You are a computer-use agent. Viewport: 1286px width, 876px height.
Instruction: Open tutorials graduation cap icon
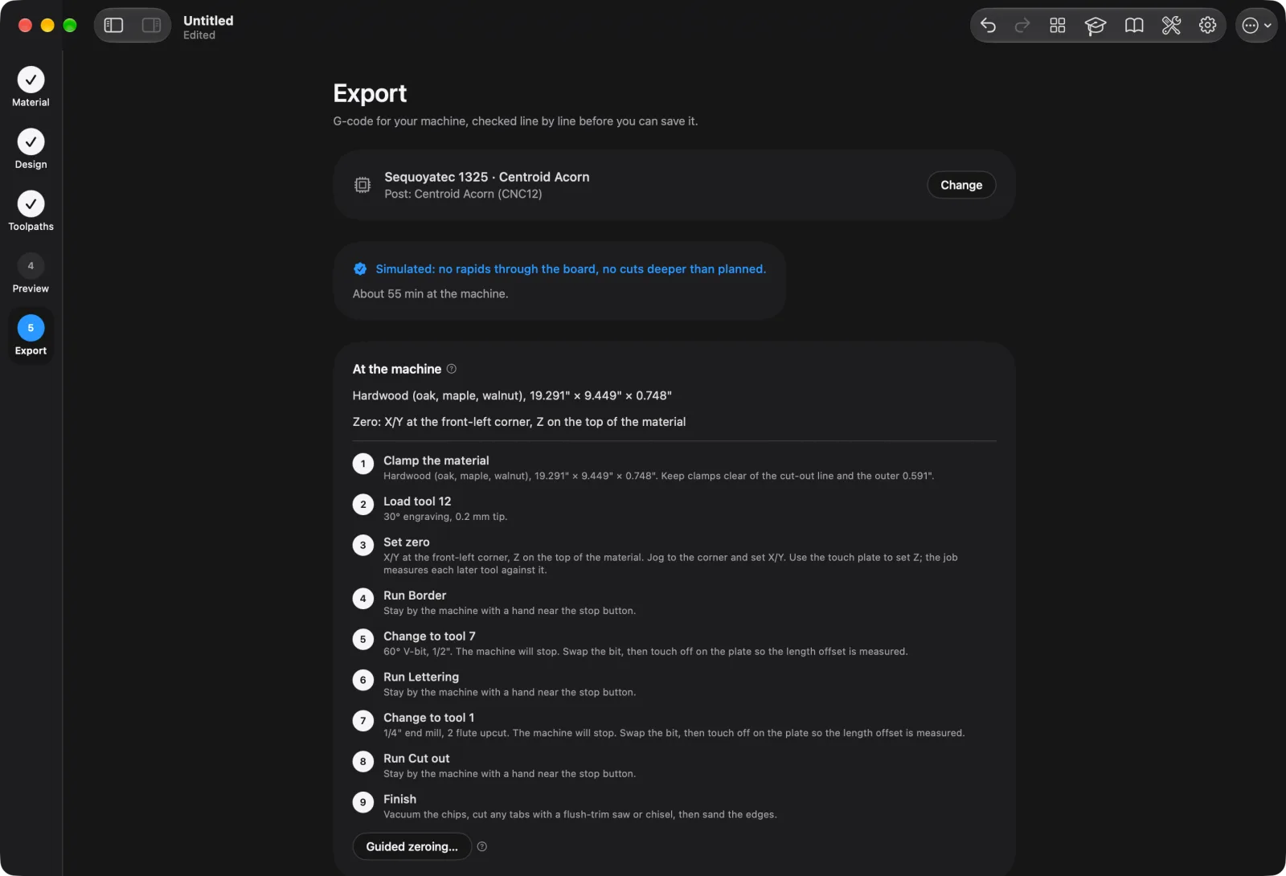tap(1095, 26)
